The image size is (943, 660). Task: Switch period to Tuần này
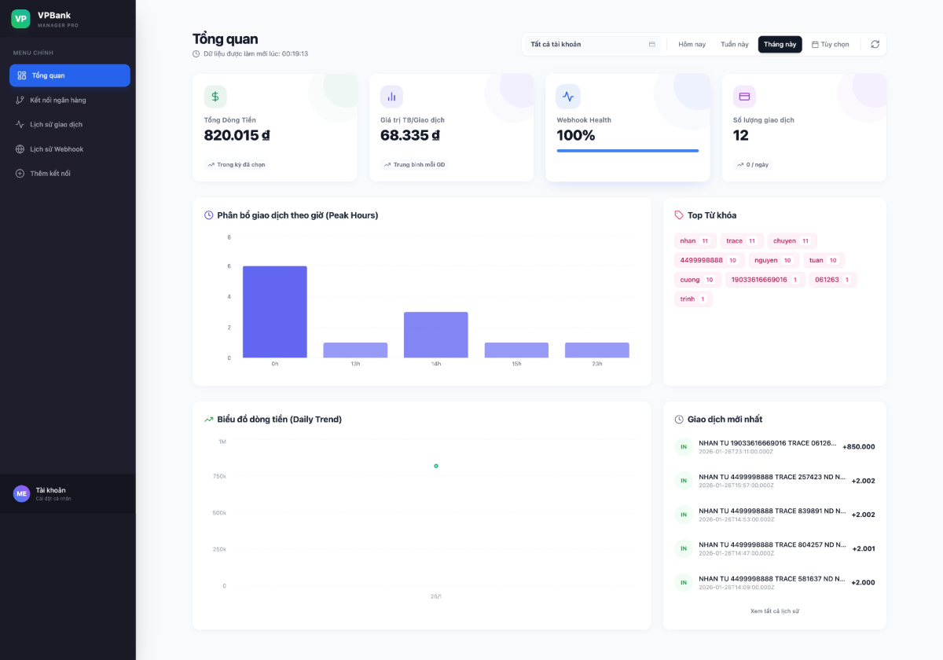[734, 45]
